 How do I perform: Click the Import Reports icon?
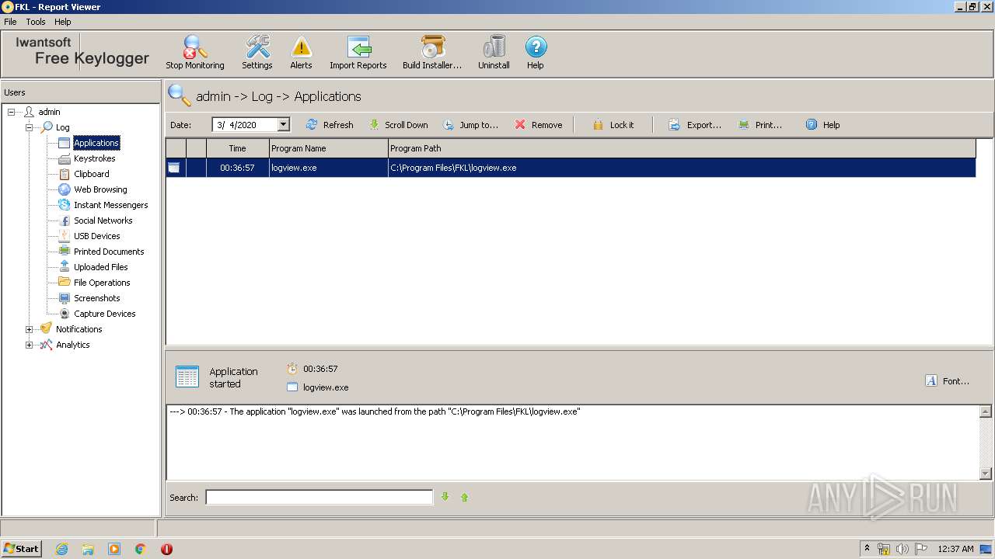[x=358, y=53]
